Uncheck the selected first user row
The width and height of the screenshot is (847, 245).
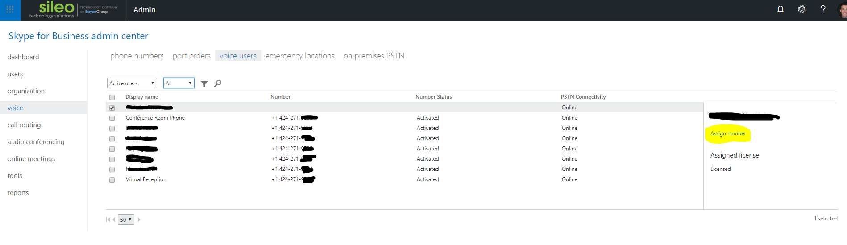(x=112, y=108)
